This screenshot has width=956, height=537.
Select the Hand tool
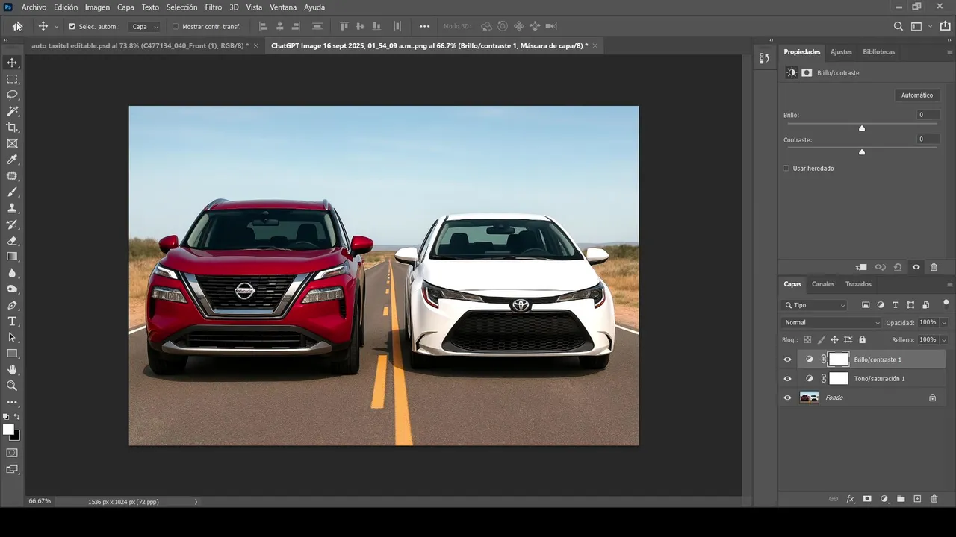click(x=12, y=370)
